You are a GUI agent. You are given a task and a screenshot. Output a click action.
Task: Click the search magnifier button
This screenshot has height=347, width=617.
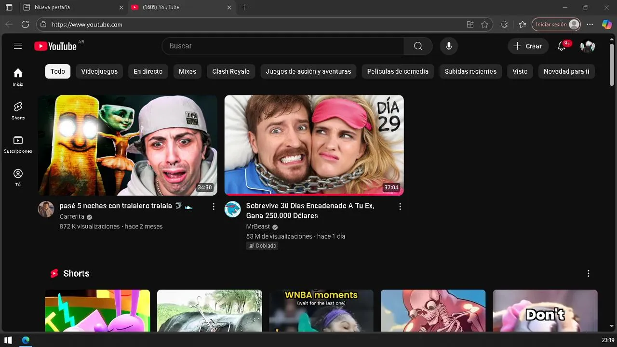point(418,46)
